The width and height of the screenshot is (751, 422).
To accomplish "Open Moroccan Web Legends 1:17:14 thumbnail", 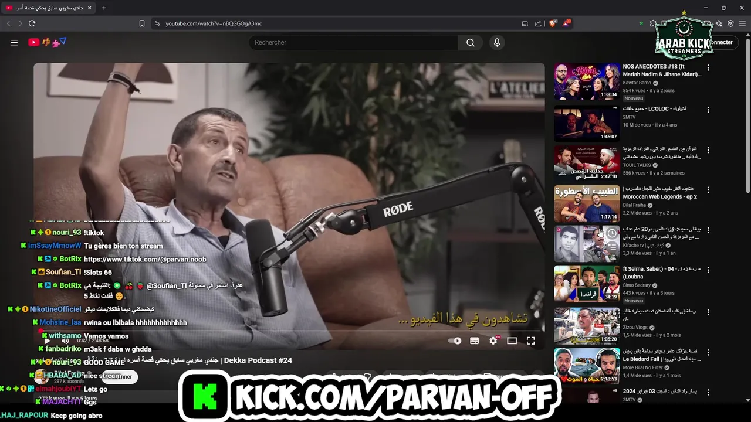I will click(x=587, y=203).
